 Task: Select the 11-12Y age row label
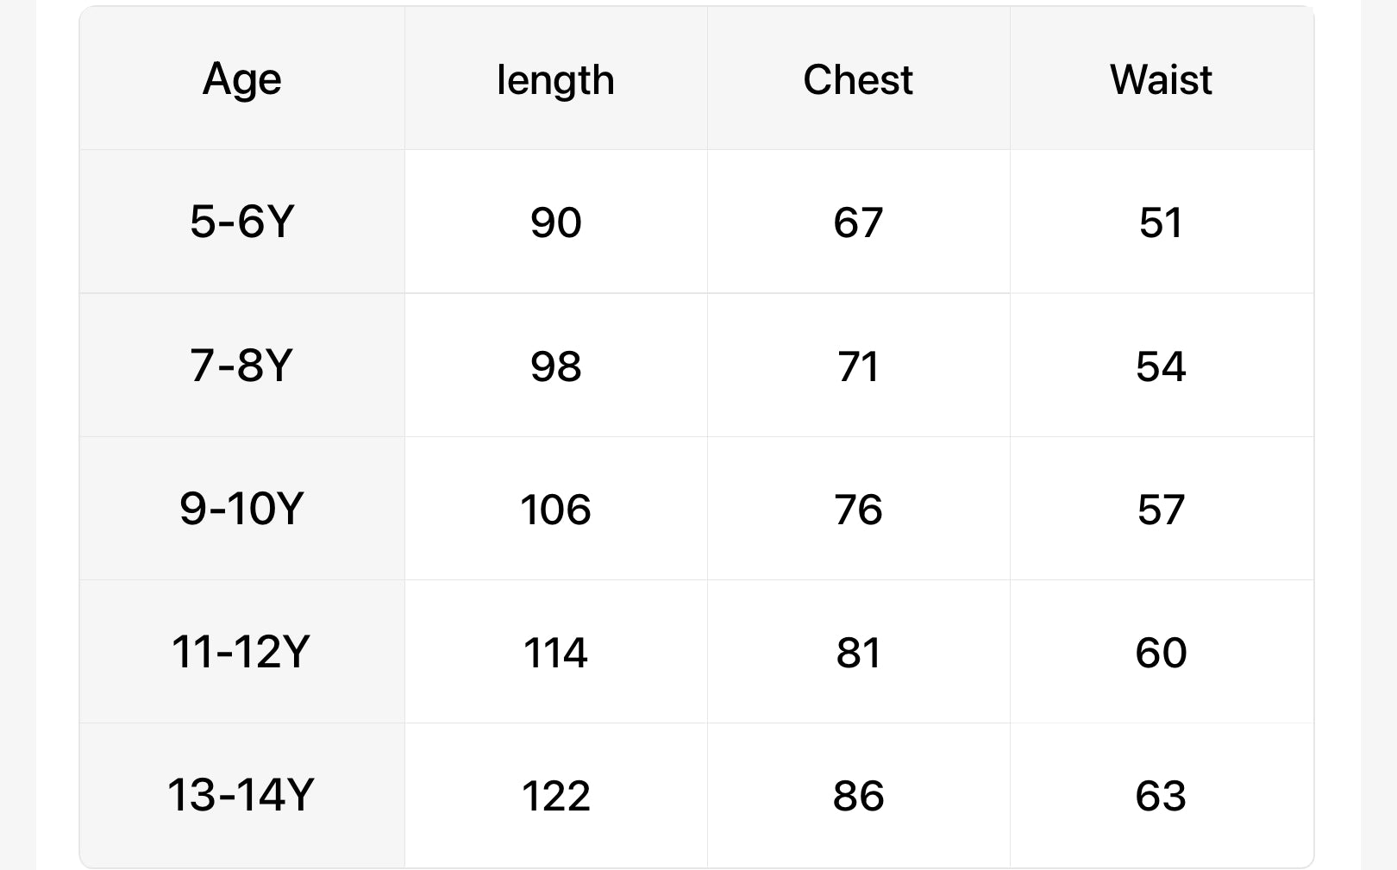pos(241,652)
